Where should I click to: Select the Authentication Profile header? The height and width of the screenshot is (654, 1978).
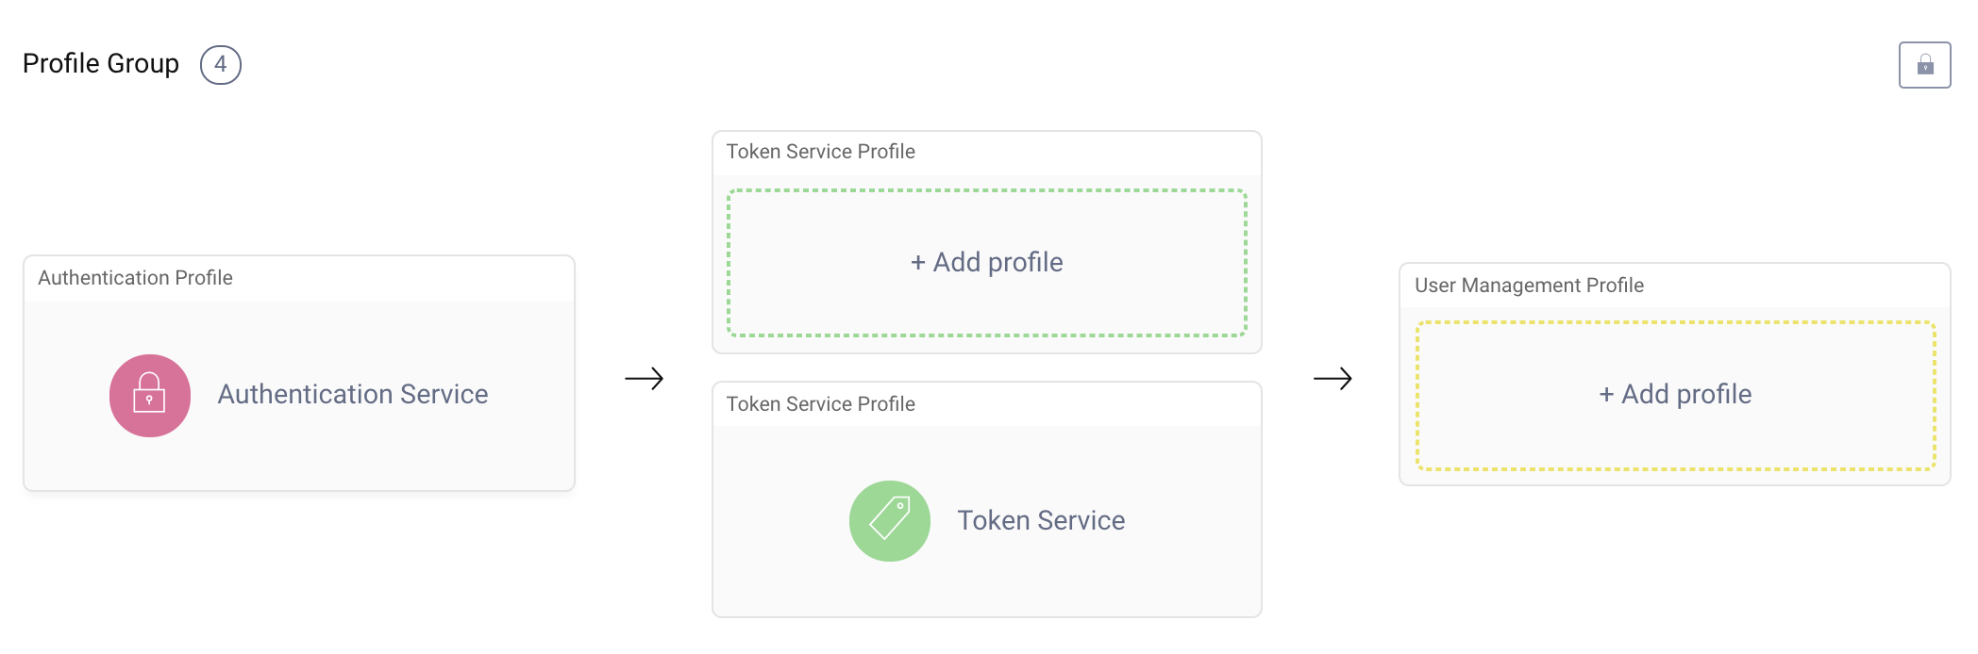(135, 278)
